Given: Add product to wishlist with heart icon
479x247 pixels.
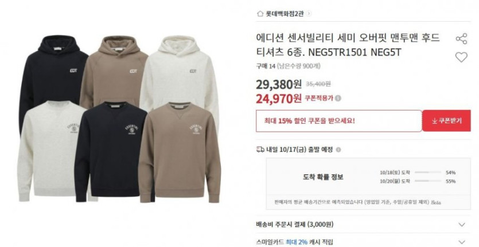Looking at the screenshot, I should coord(461,57).
